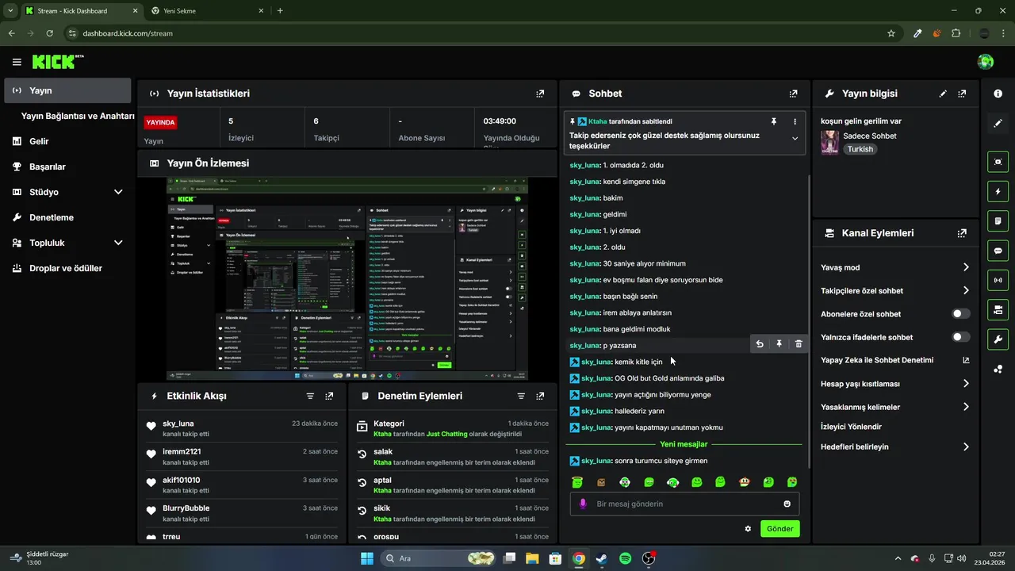Filter the Denetim Eylemleri list
This screenshot has width=1015, height=571.
pyautogui.click(x=521, y=396)
